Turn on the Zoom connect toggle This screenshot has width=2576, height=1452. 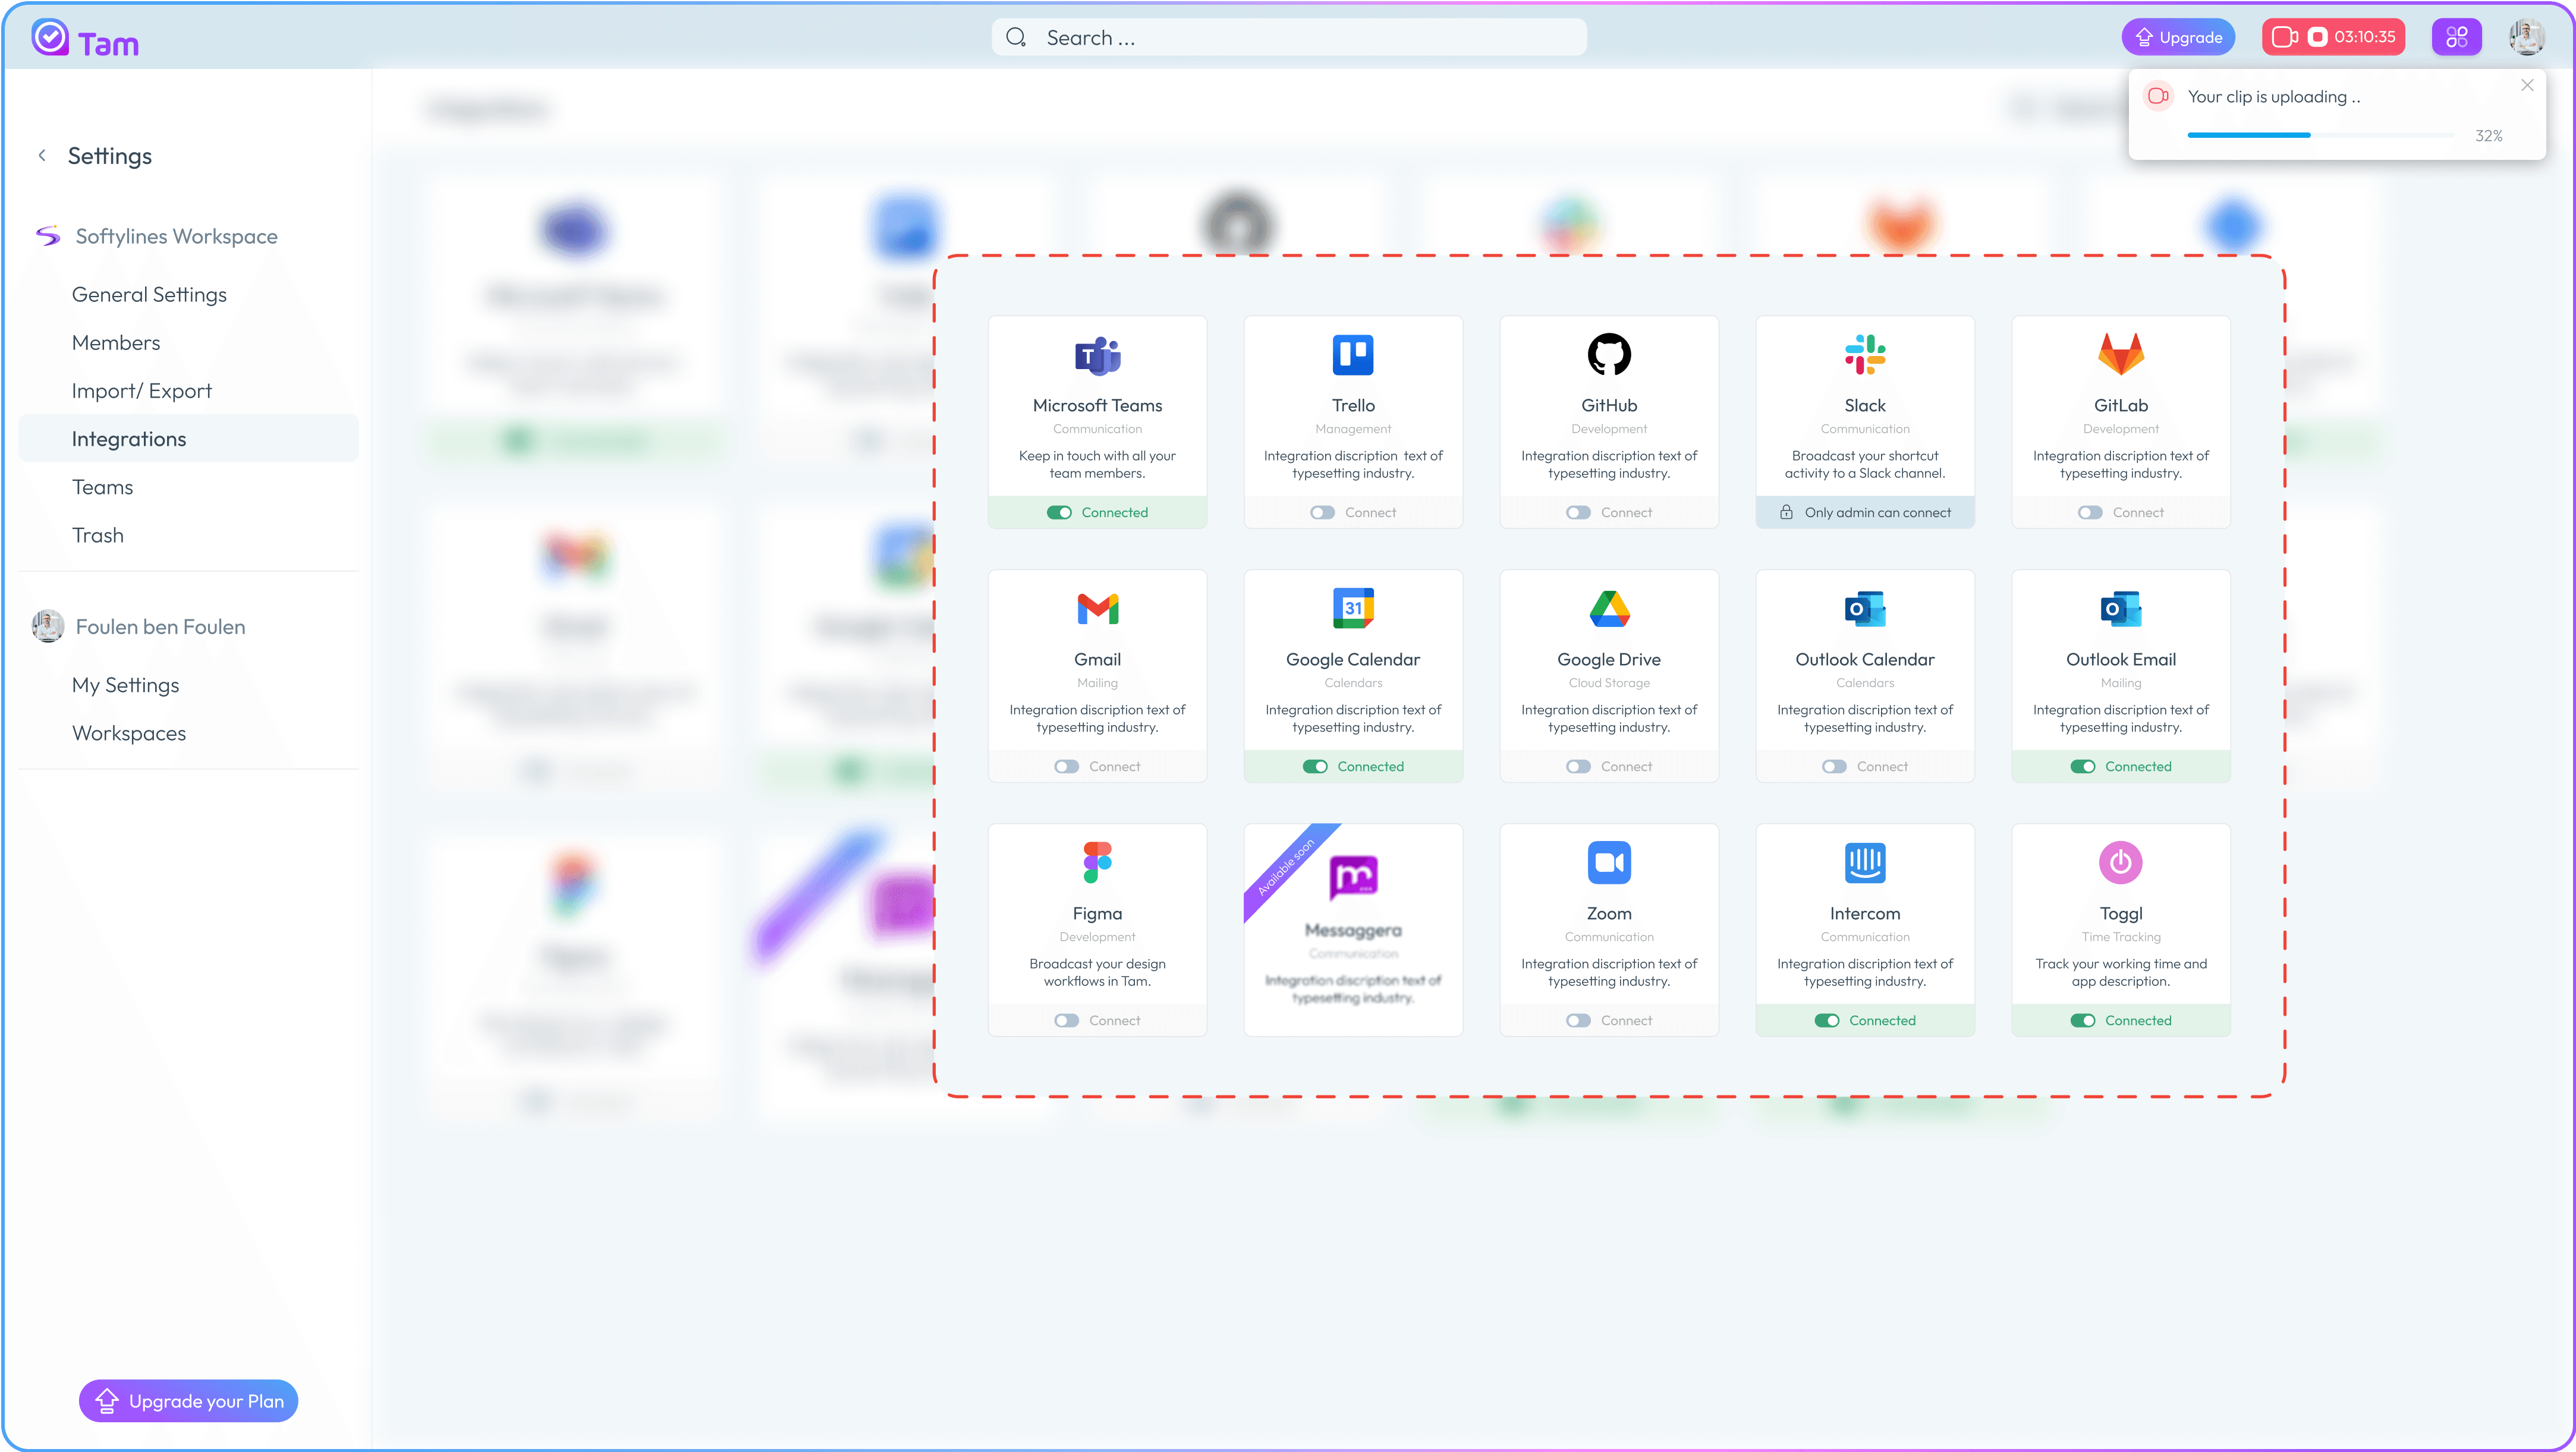pos(1578,1020)
